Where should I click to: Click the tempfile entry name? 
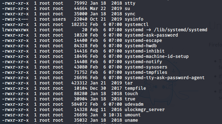pos(135,88)
